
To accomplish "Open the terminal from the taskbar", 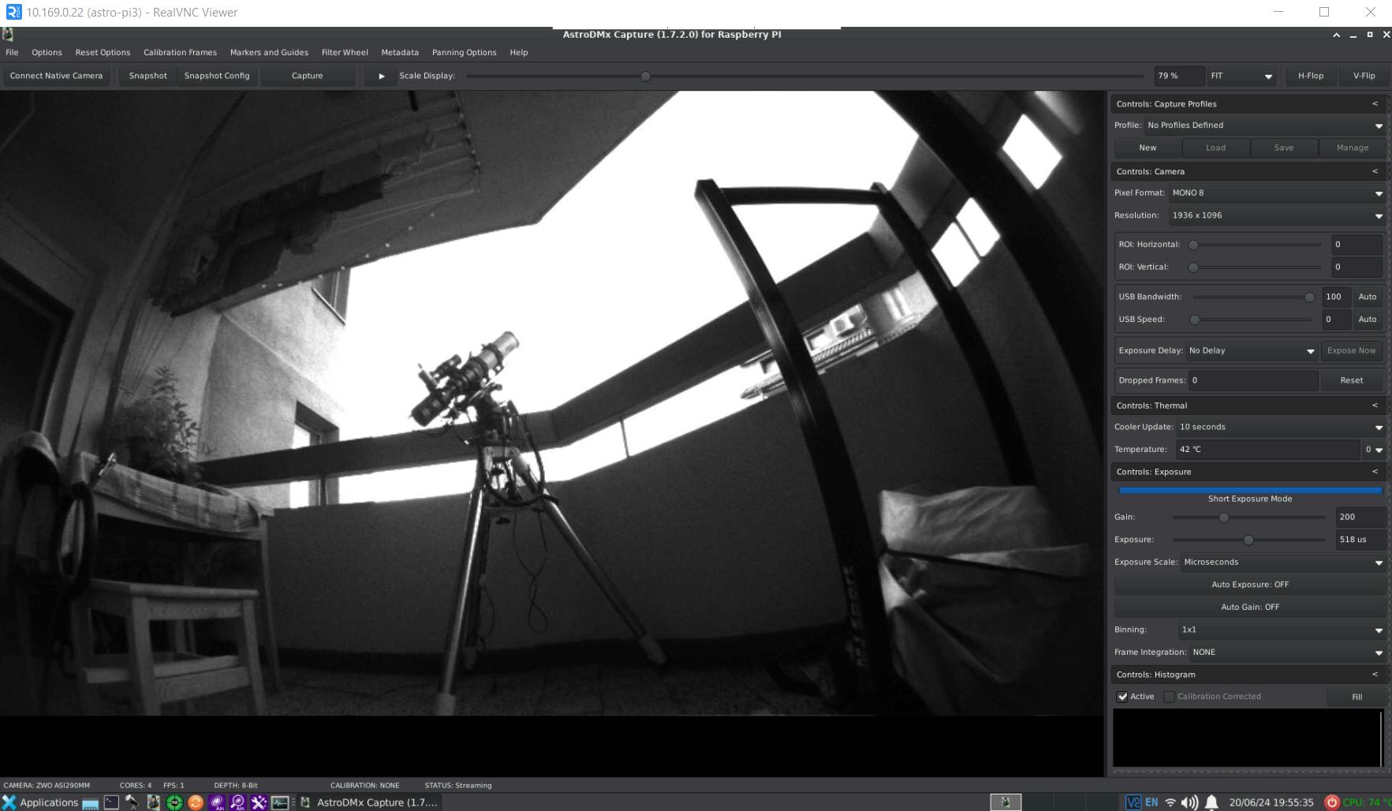I will (111, 802).
